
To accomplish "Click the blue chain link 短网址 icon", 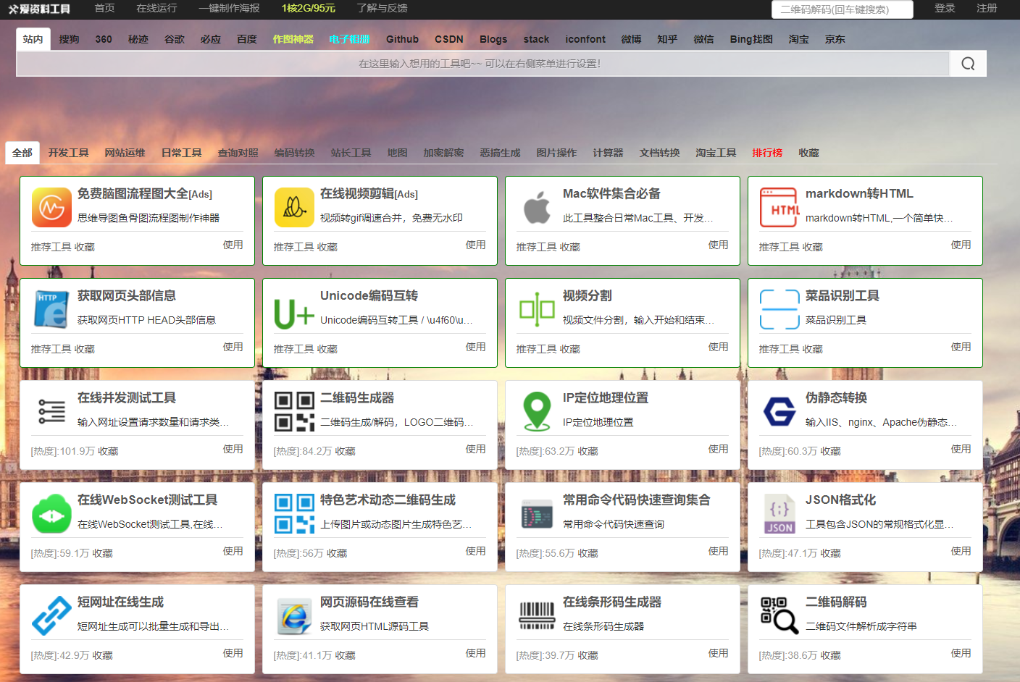I will (51, 615).
